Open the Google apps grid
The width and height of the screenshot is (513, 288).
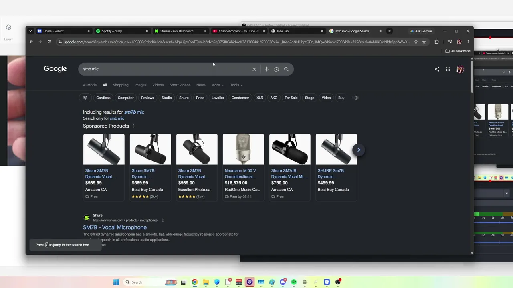click(448, 69)
